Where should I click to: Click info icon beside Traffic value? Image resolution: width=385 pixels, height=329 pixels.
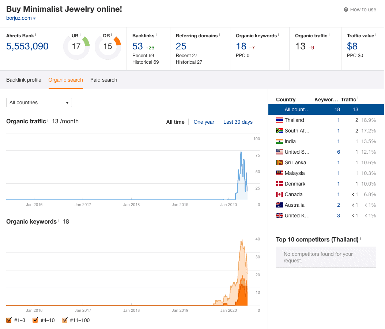pyautogui.click(x=376, y=35)
